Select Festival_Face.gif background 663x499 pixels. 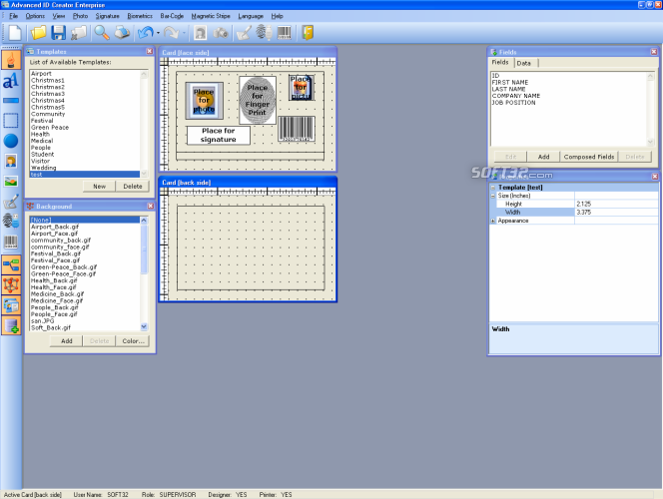pos(85,260)
